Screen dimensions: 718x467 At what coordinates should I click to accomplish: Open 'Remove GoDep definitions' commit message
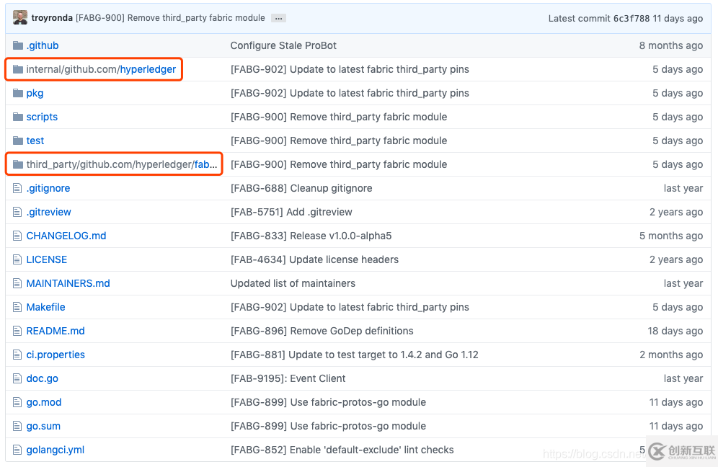click(322, 331)
